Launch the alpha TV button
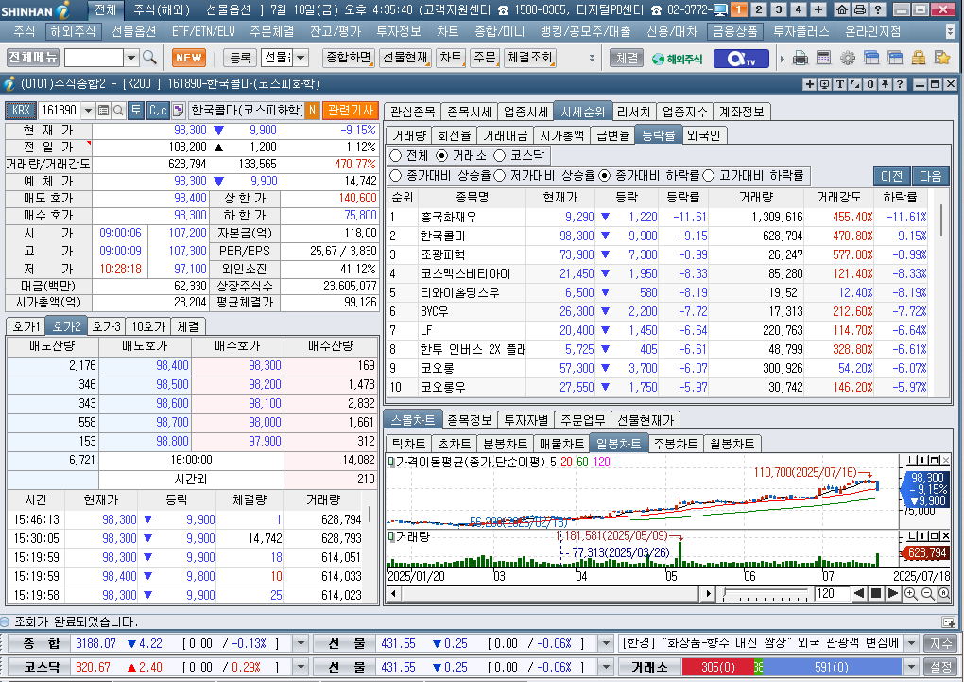The image size is (964, 682). (741, 59)
